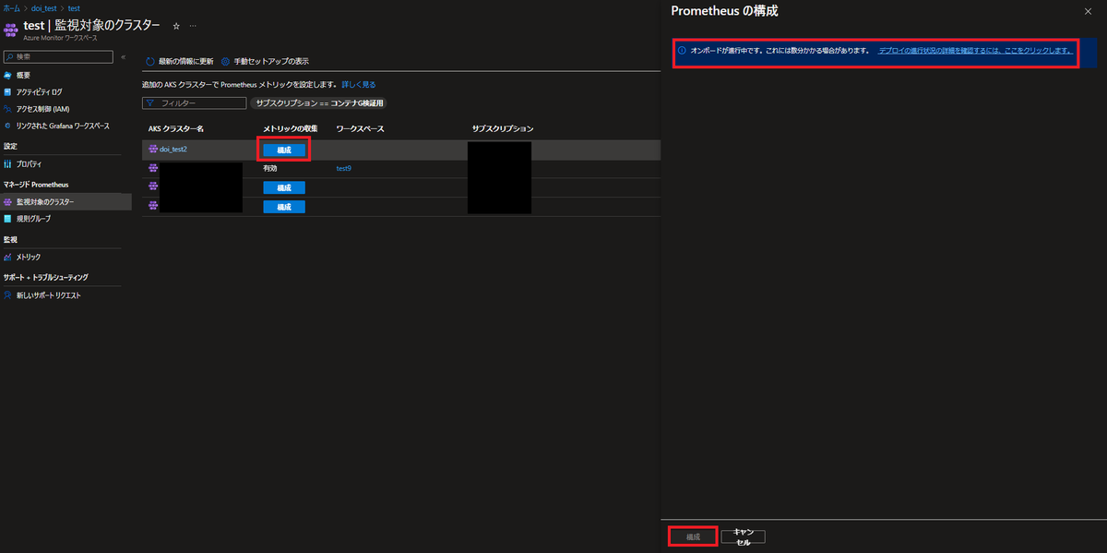Click the deployment progress details link in banner
The height and width of the screenshot is (553, 1107).
coord(976,51)
